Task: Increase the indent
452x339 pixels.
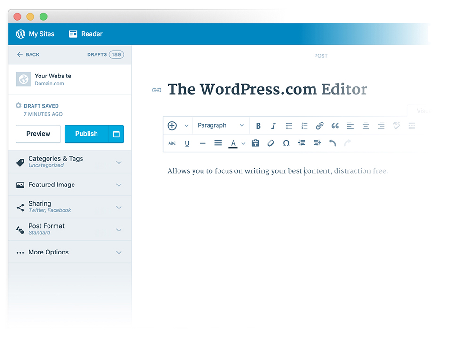Action: pyautogui.click(x=317, y=143)
